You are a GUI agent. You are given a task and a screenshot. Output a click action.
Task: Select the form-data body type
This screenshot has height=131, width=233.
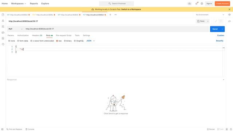(x=23, y=41)
